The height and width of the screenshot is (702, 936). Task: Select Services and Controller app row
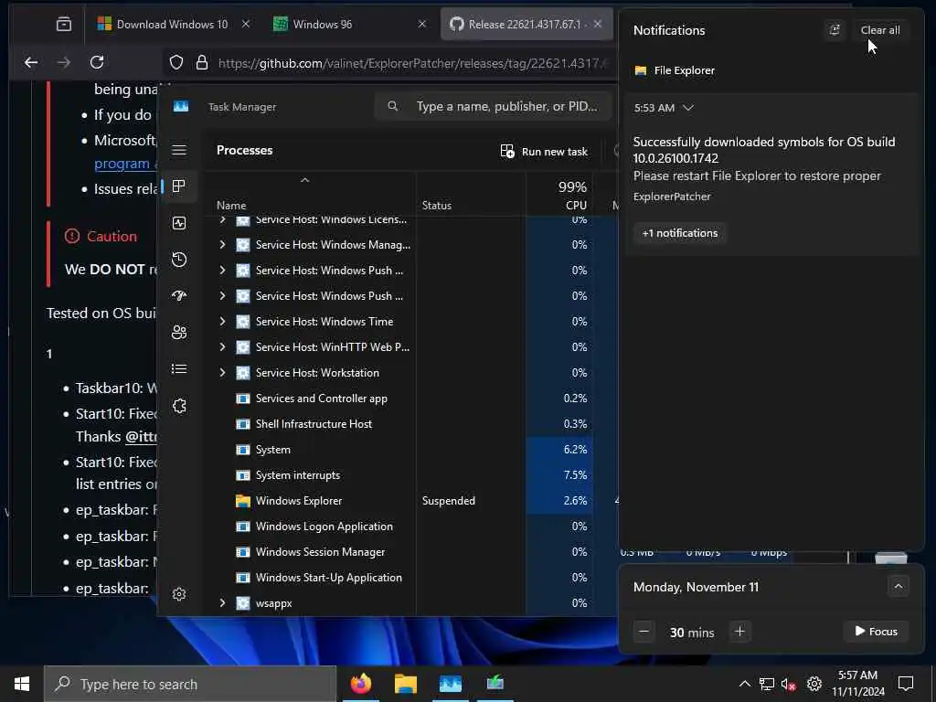pyautogui.click(x=388, y=399)
